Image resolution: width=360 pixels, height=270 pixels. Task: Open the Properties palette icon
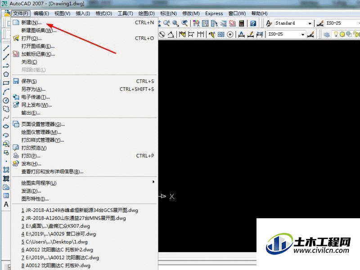(196, 23)
